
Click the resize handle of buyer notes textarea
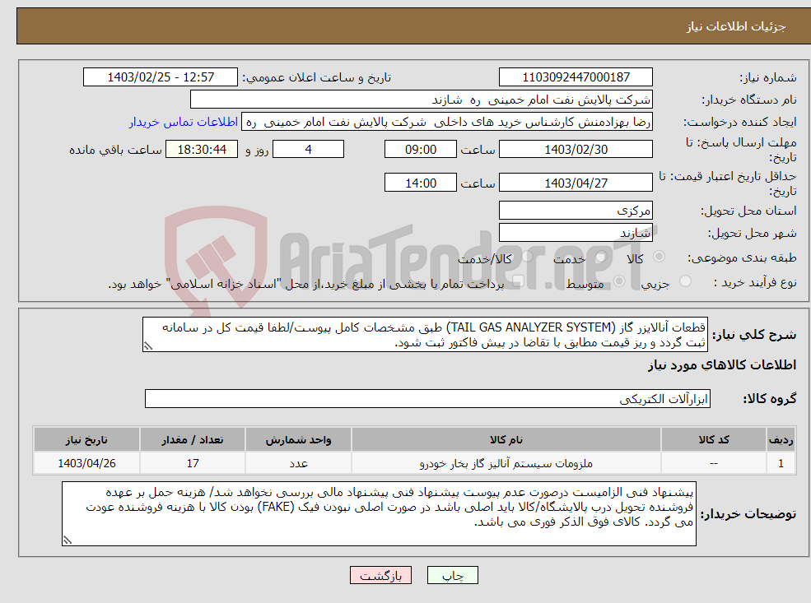(x=68, y=540)
